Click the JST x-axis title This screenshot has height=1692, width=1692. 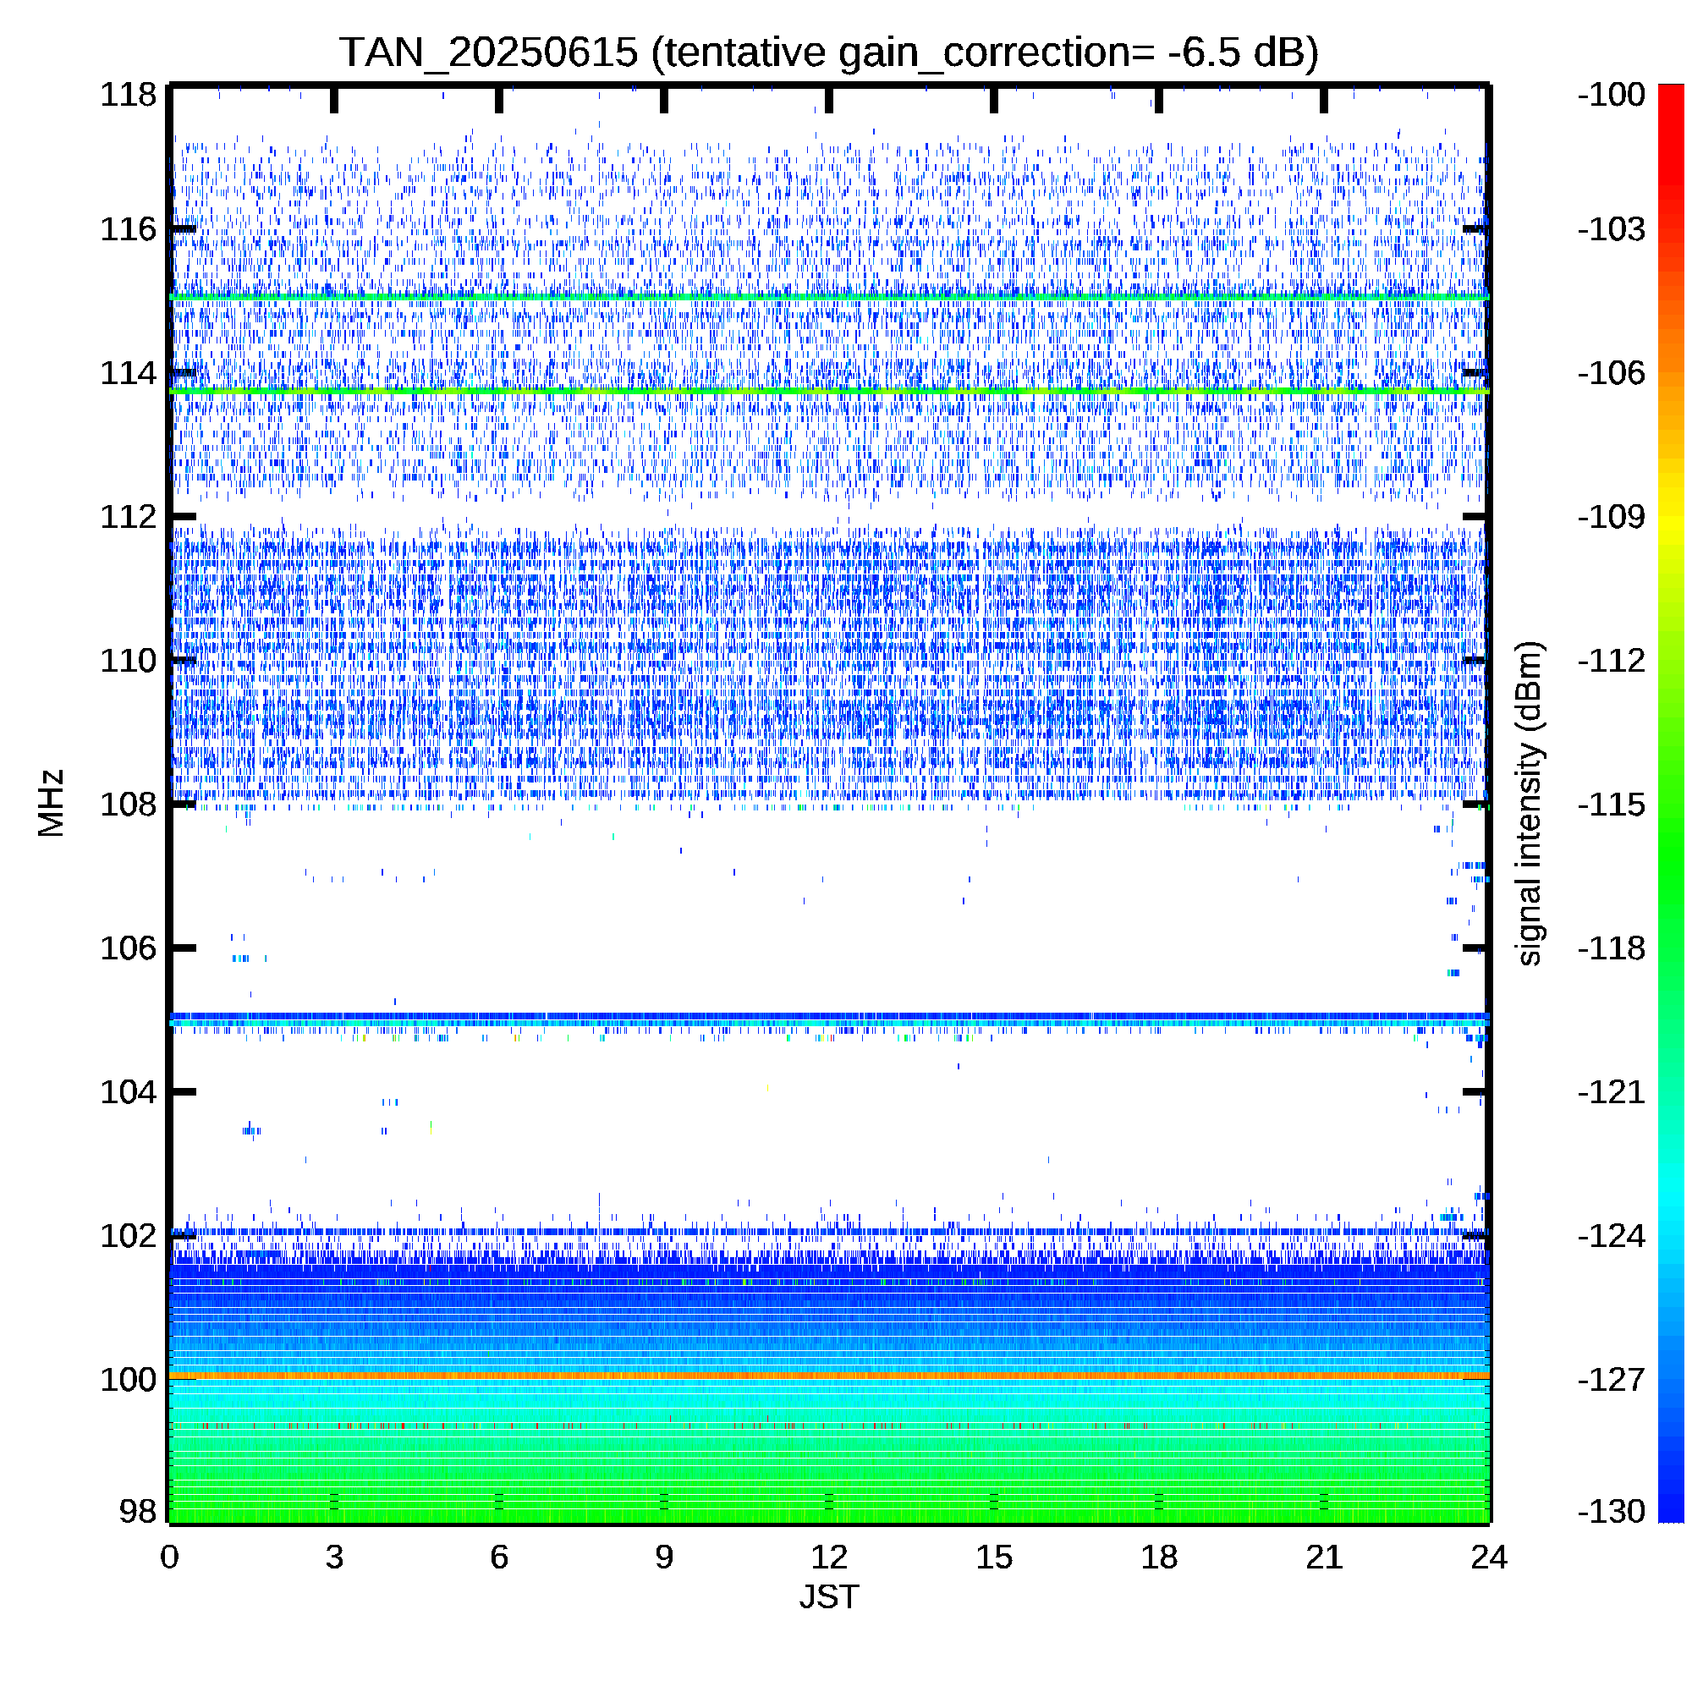point(828,1597)
